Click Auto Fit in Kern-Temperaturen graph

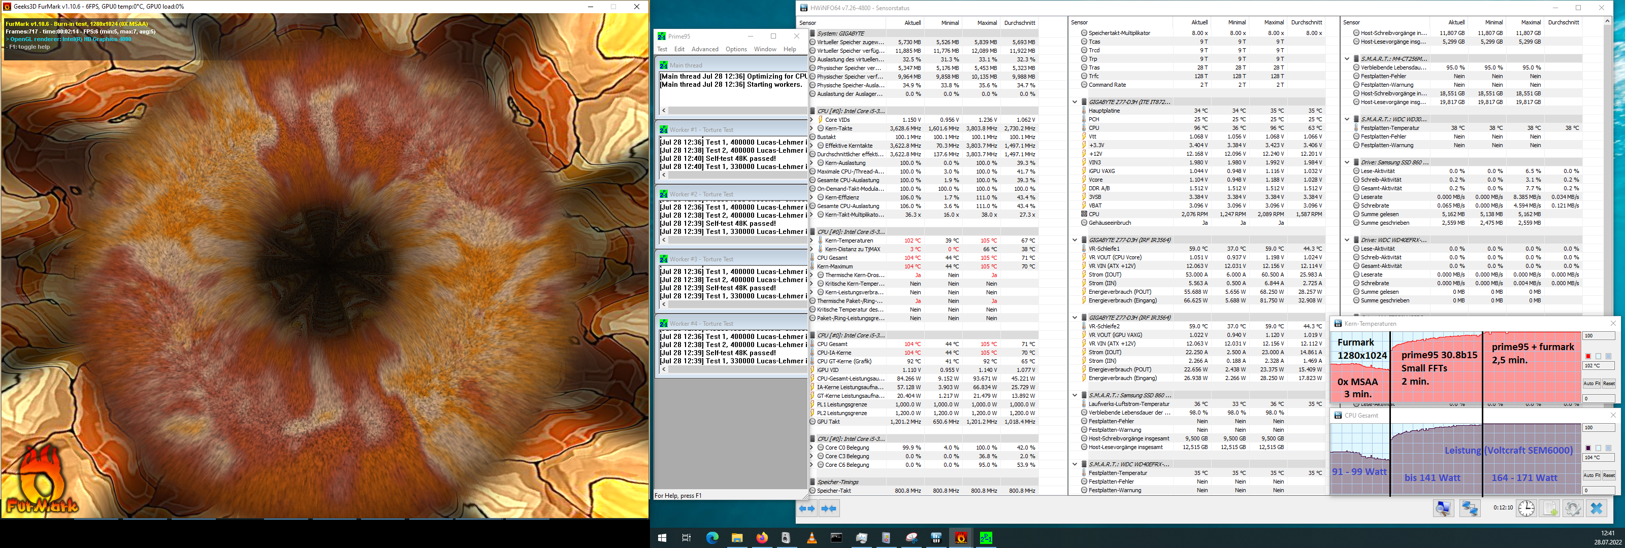(x=1591, y=384)
